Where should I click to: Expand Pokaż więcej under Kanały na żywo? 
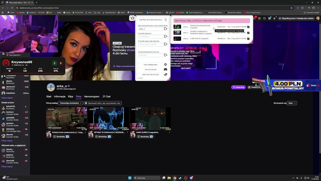point(7,141)
